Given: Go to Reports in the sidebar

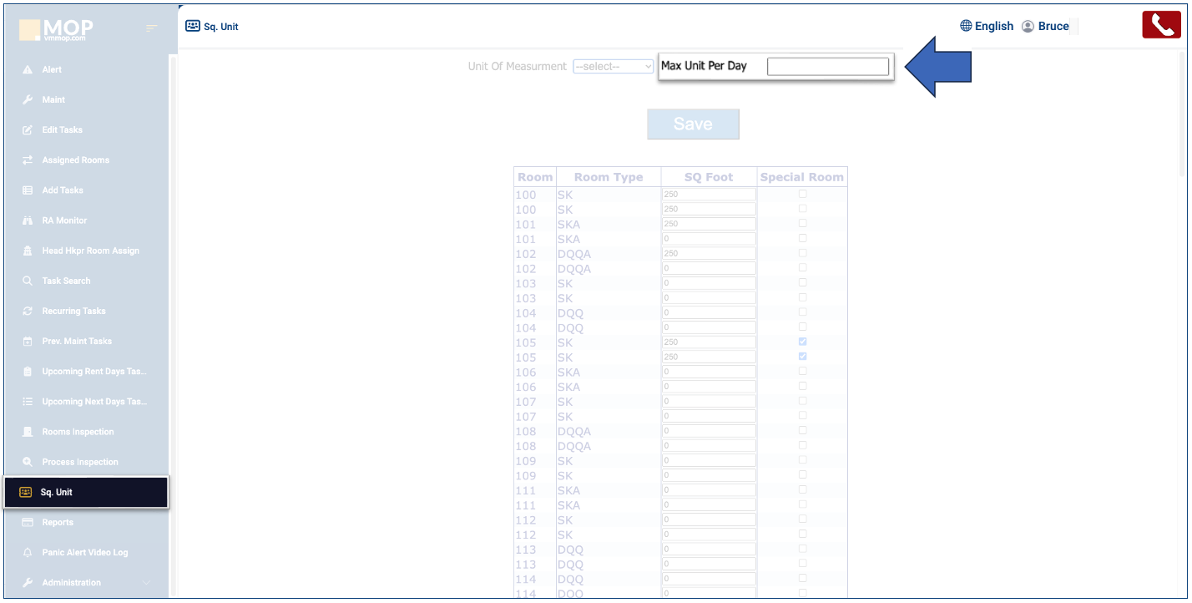Looking at the screenshot, I should point(58,523).
